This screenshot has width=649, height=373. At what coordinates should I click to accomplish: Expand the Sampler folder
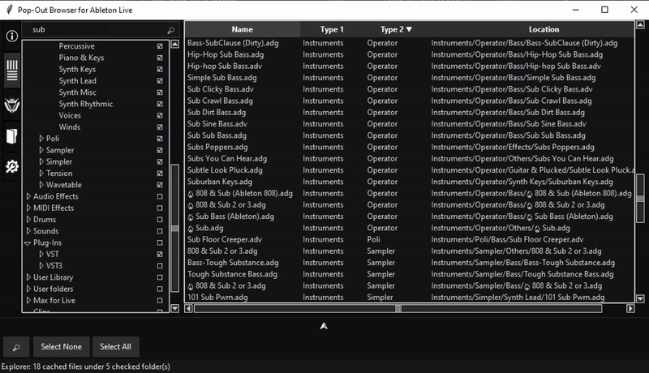coord(41,150)
